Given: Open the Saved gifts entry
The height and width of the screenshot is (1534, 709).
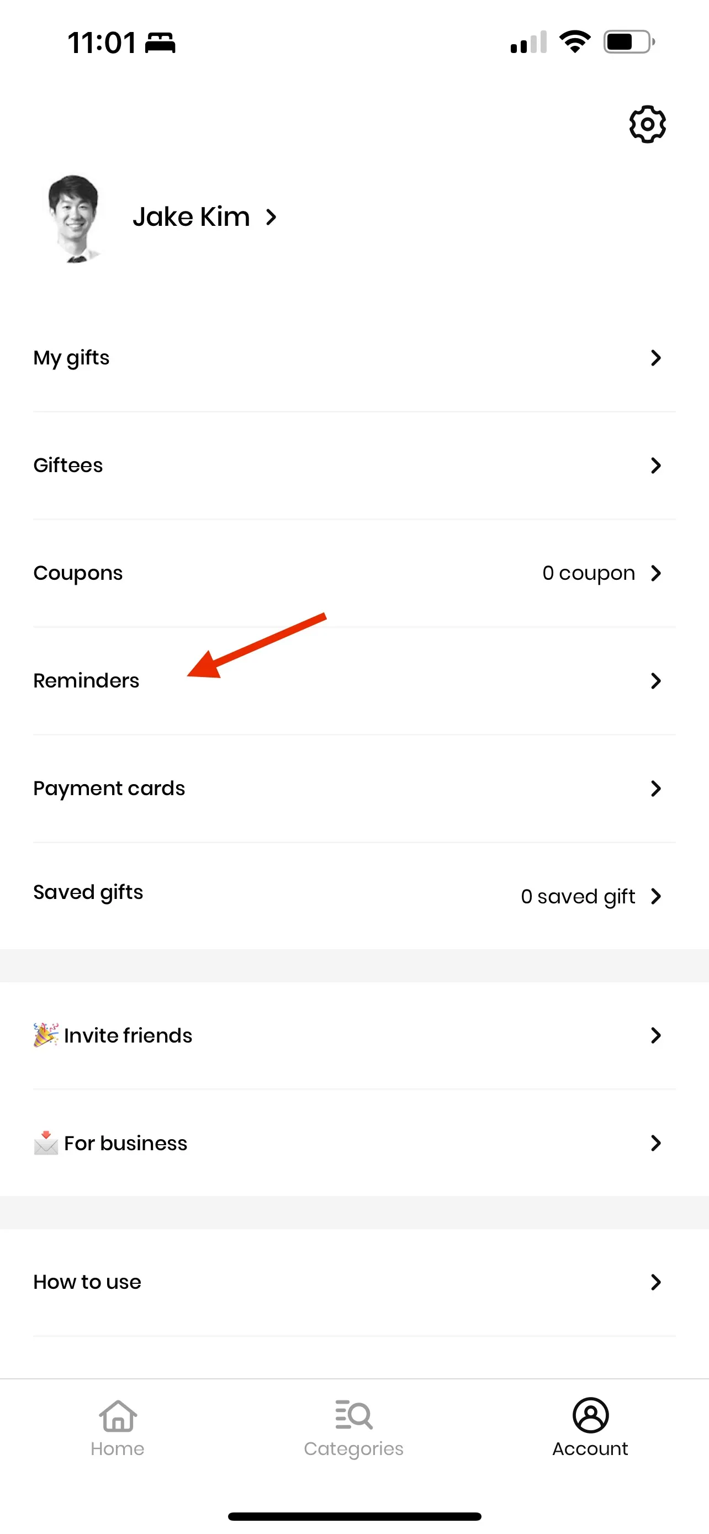Looking at the screenshot, I should click(354, 896).
